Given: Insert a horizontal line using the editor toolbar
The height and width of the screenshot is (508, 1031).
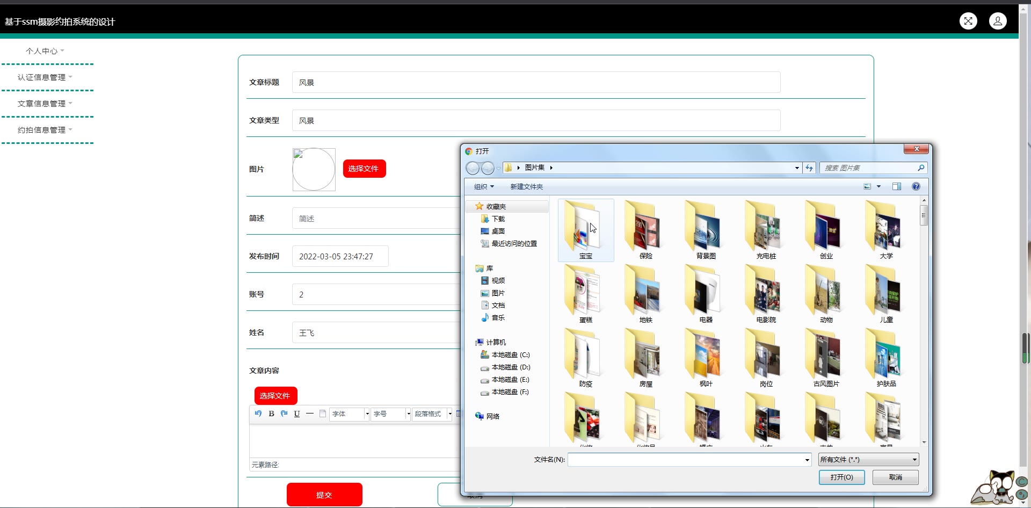Looking at the screenshot, I should [310, 413].
